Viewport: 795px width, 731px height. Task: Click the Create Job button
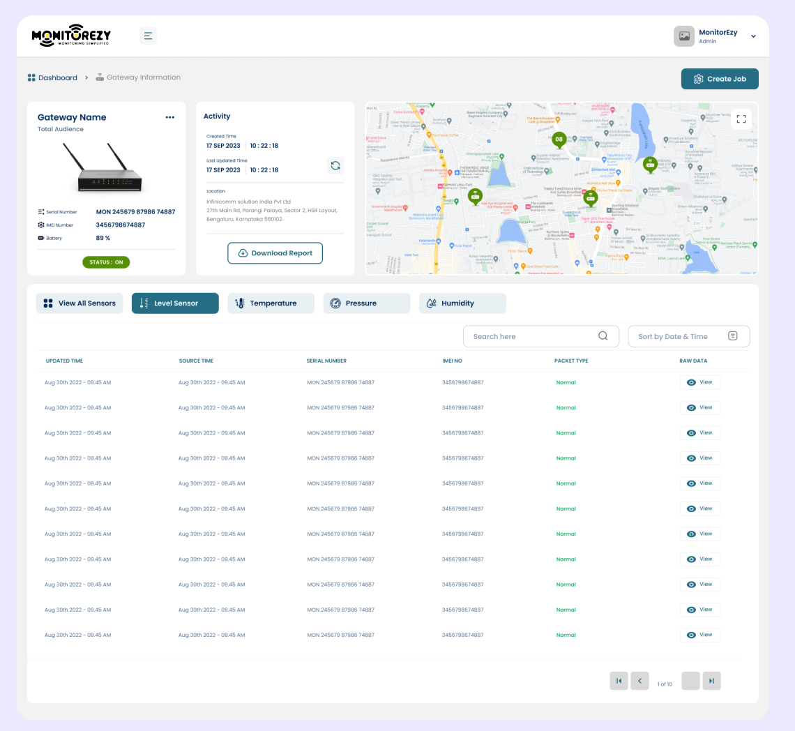click(x=719, y=79)
